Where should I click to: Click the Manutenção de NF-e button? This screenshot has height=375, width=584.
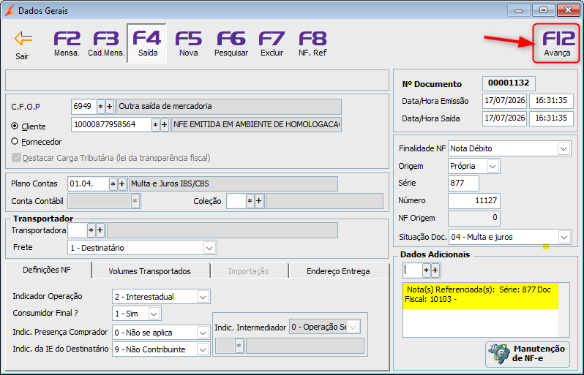(528, 354)
